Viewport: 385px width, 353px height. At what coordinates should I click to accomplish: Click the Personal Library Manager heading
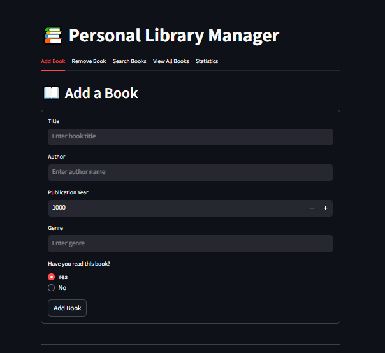tap(174, 36)
